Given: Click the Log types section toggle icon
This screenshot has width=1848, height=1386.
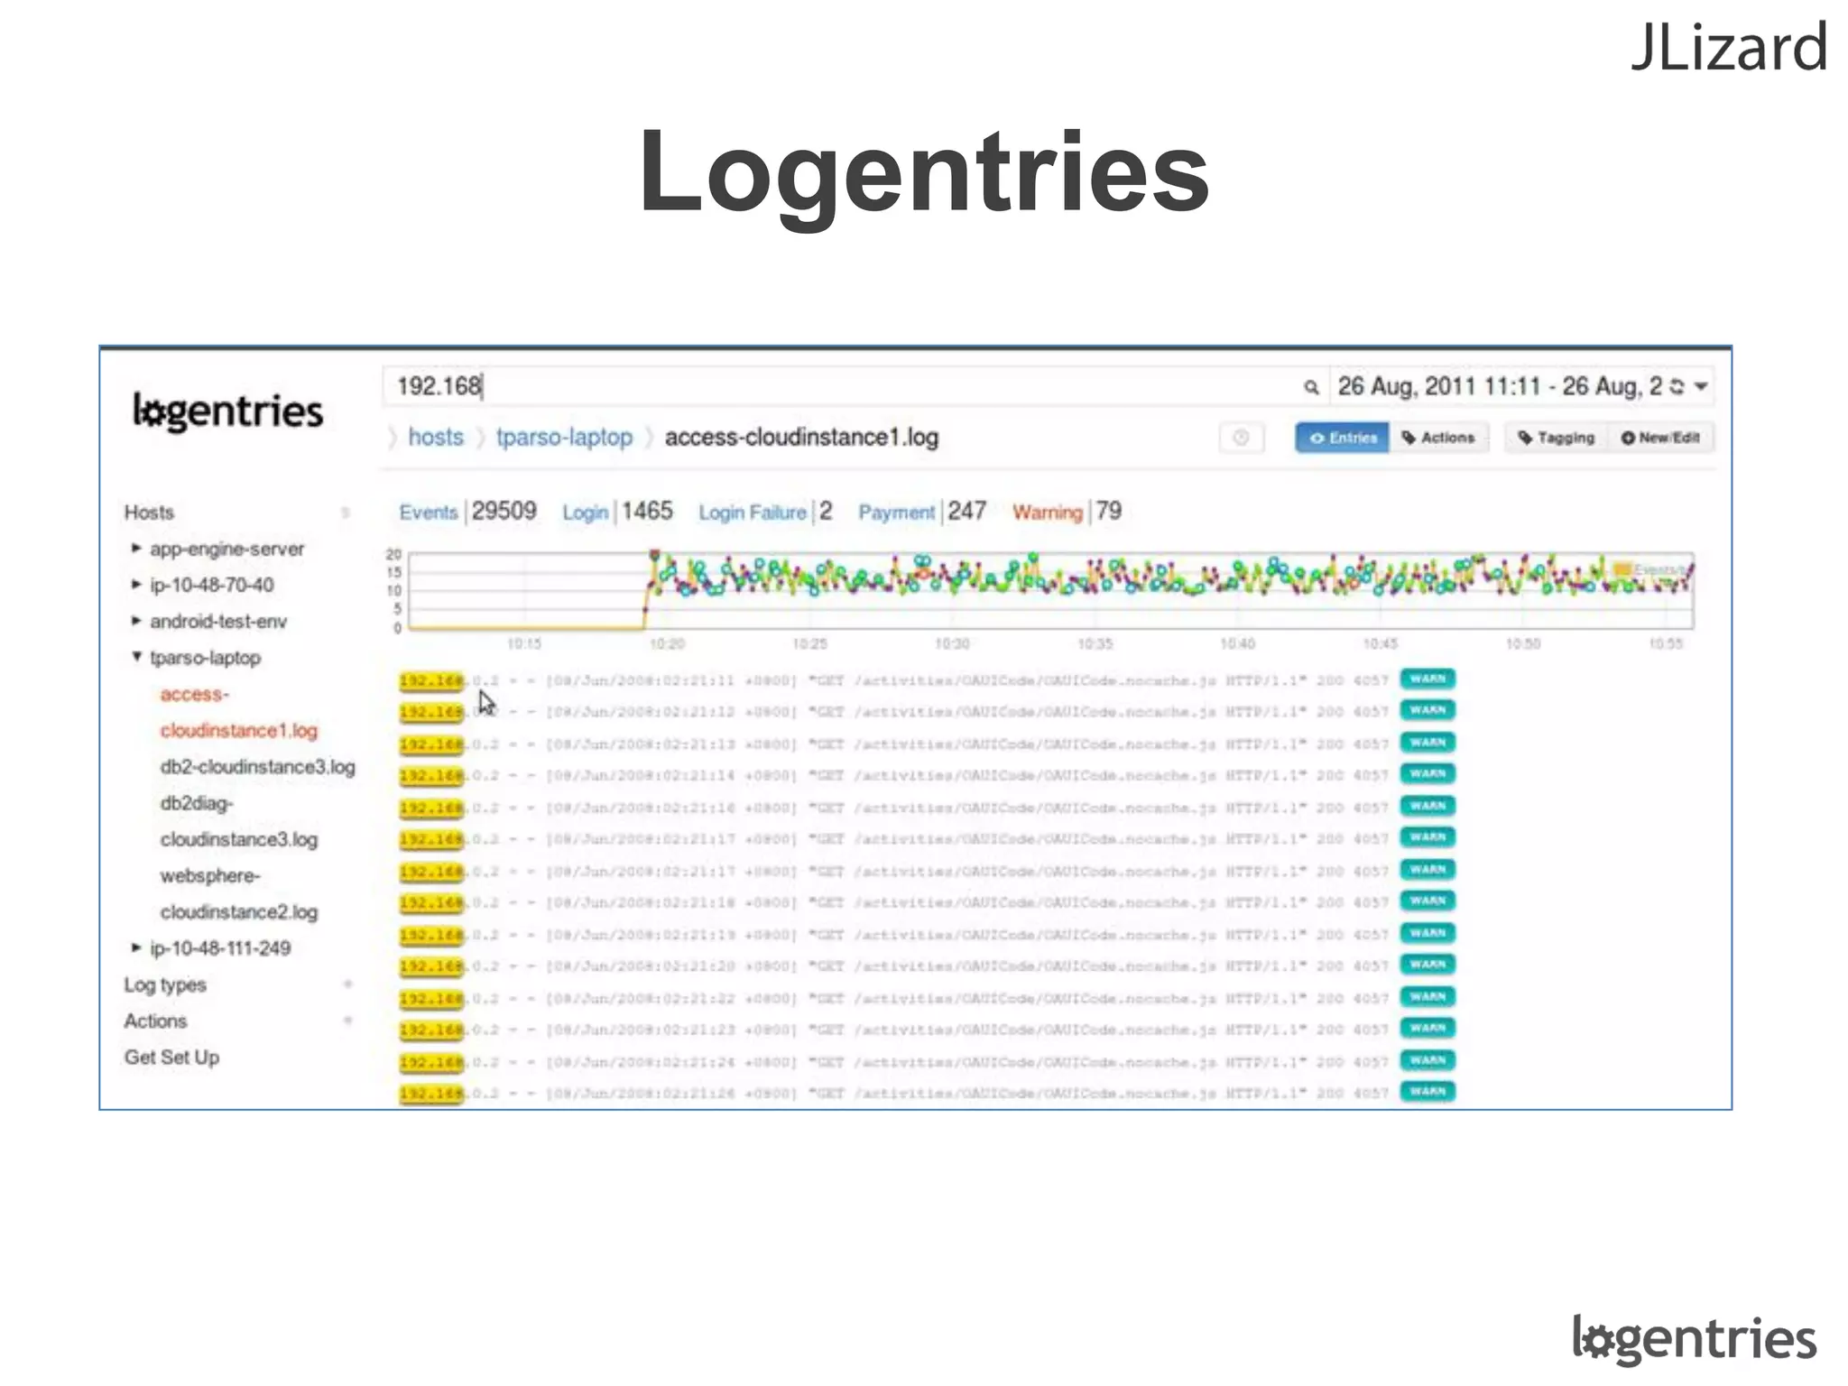Looking at the screenshot, I should (x=347, y=984).
